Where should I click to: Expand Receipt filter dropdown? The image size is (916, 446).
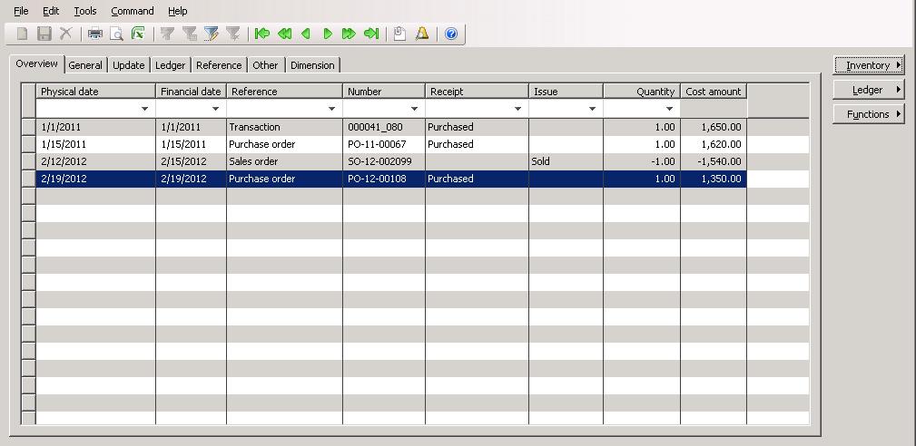click(x=517, y=109)
